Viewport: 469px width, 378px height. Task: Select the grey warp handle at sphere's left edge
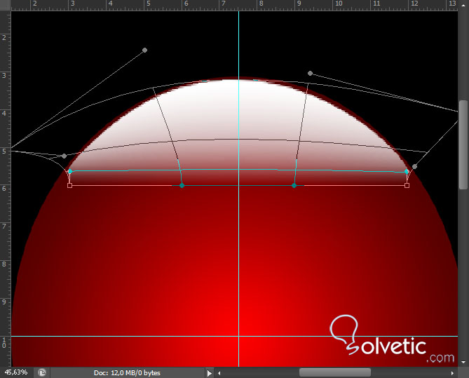(x=64, y=156)
